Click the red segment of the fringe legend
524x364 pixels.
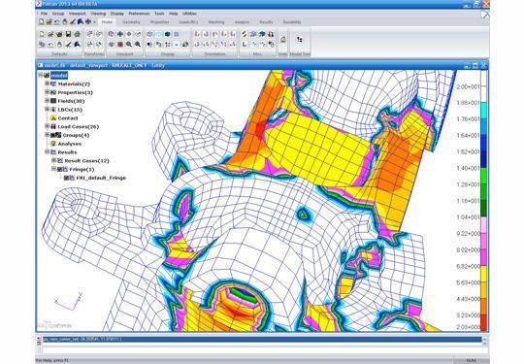tap(483, 322)
